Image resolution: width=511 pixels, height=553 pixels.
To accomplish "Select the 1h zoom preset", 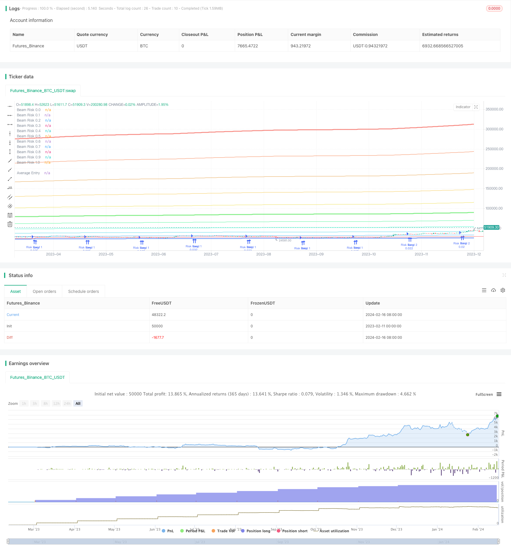I will (24, 403).
